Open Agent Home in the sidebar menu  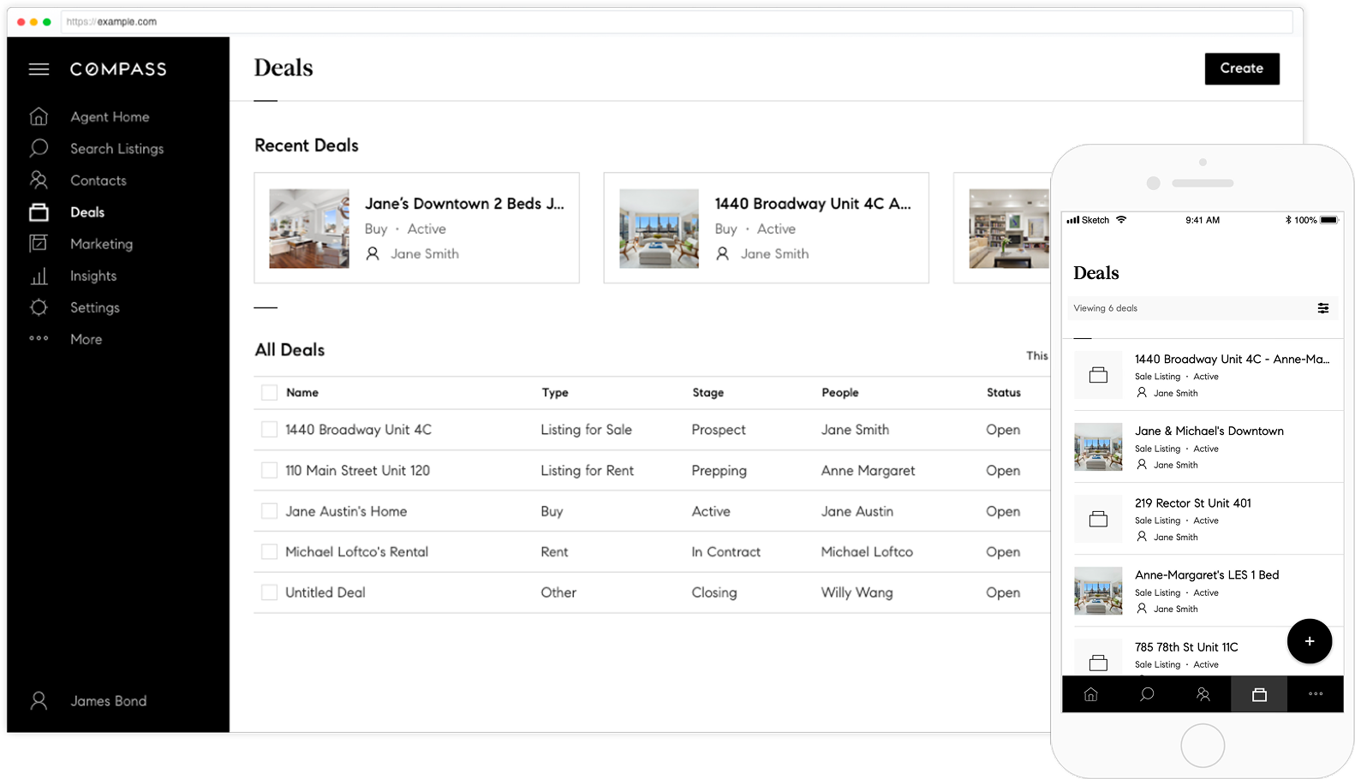110,116
